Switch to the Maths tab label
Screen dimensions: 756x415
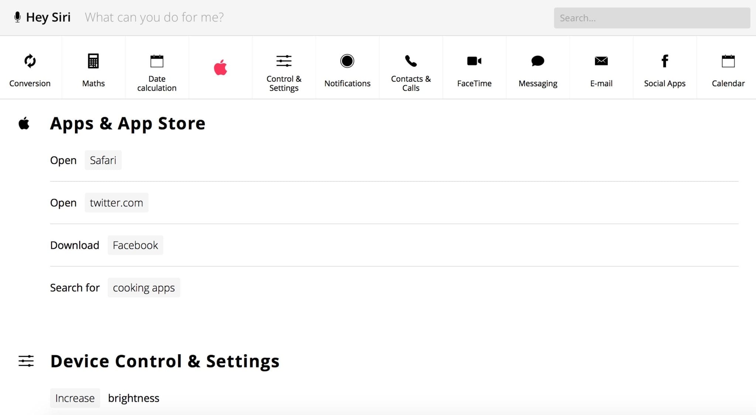pos(93,83)
